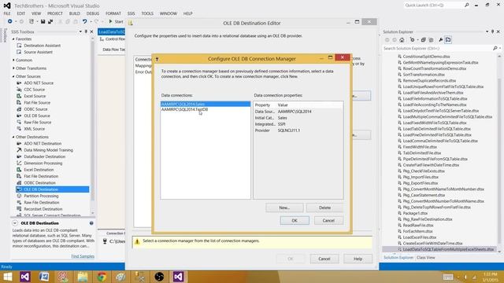The height and width of the screenshot is (283, 504).
Task: Open the WINDOW menu
Action: pyautogui.click(x=168, y=13)
